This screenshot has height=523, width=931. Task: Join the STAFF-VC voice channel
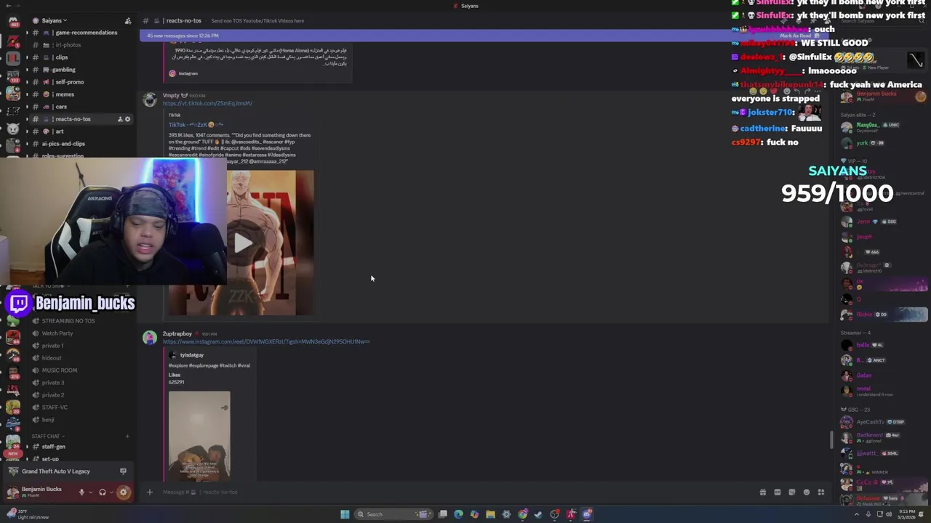(54, 408)
